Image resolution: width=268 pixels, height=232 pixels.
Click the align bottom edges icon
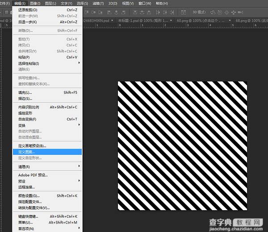(x=100, y=12)
